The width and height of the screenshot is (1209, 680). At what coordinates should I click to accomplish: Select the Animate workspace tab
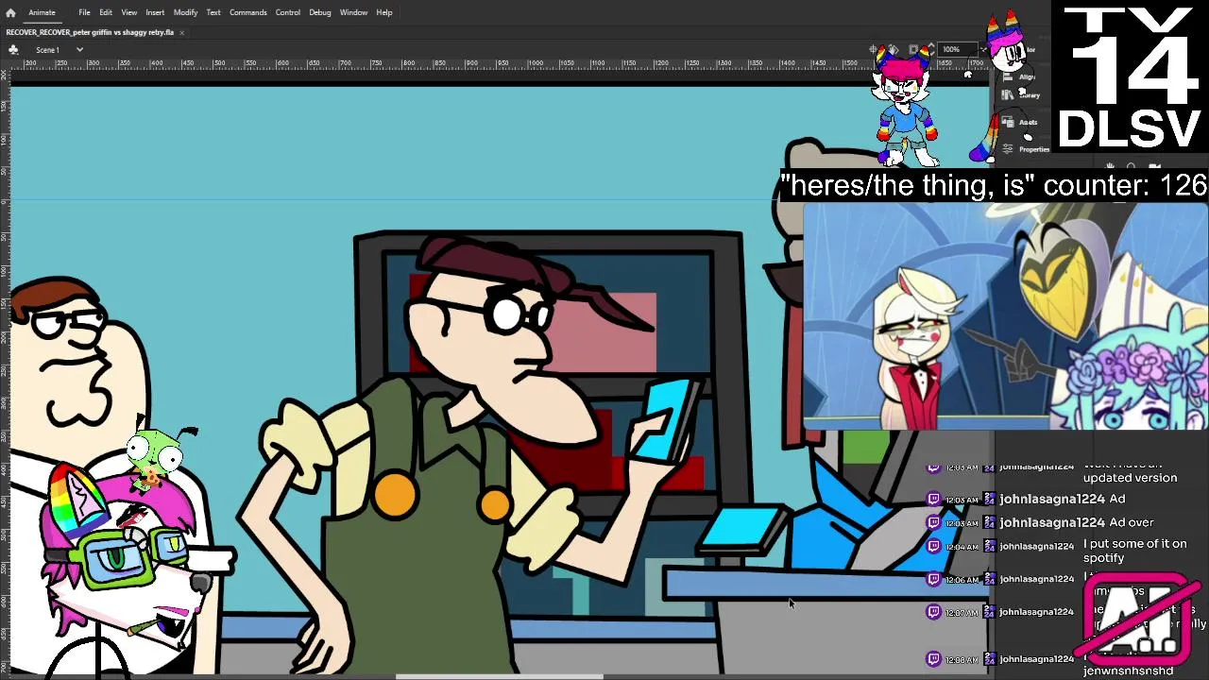(42, 12)
